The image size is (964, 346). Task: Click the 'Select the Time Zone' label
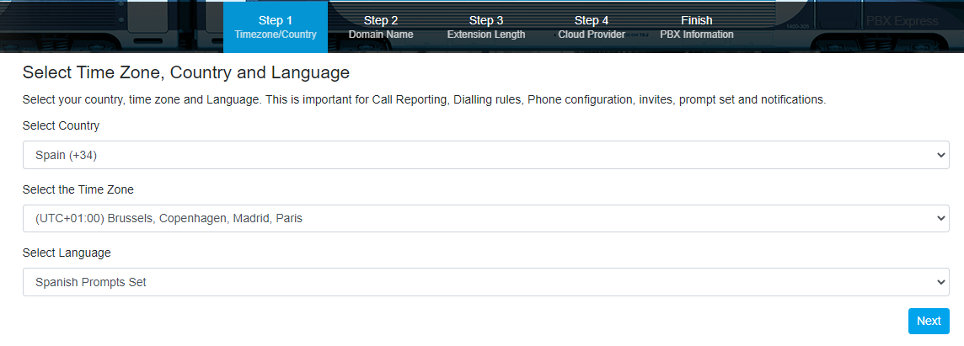78,189
